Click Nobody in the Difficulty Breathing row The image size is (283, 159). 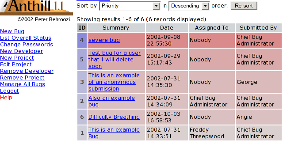200,117
